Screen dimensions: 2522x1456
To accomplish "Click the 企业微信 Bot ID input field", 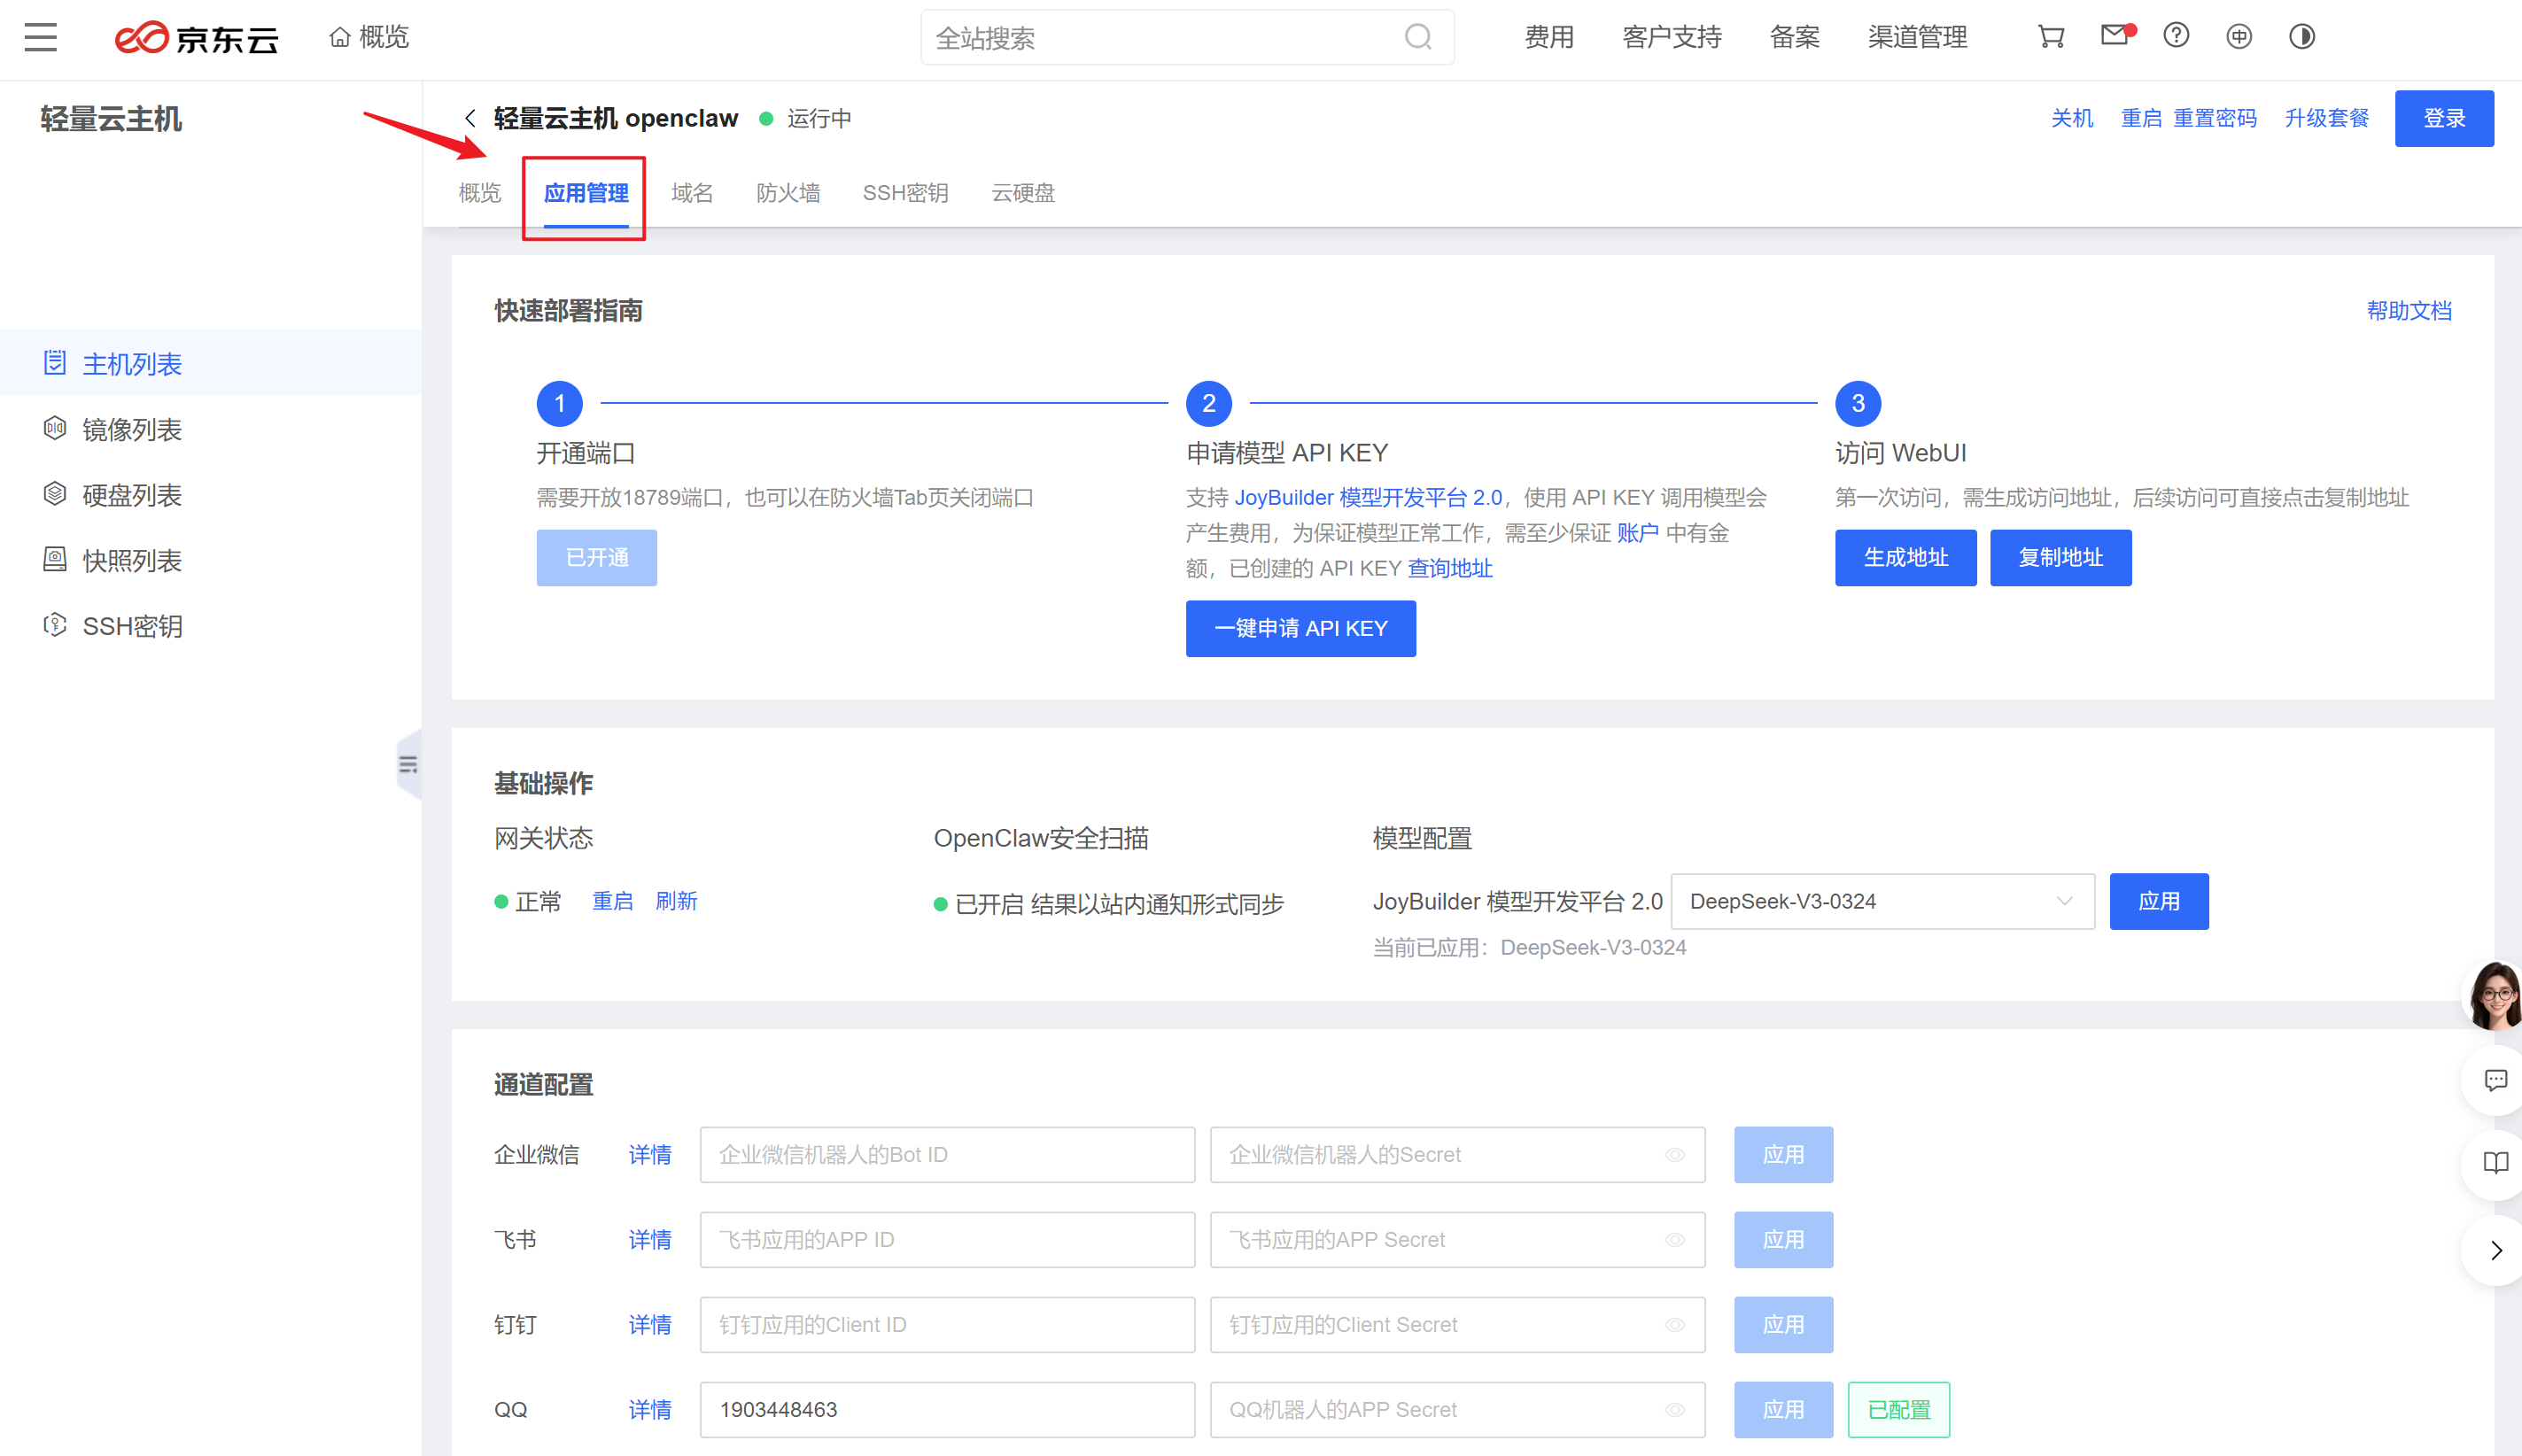I will (947, 1155).
